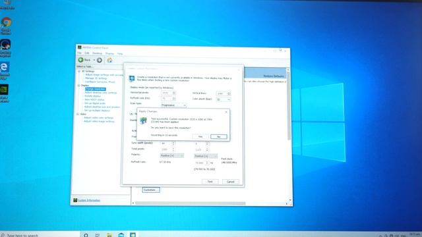Open the horizontal Polarity dropdown
Viewport: 422px width, 237px height.
[x=172, y=155]
